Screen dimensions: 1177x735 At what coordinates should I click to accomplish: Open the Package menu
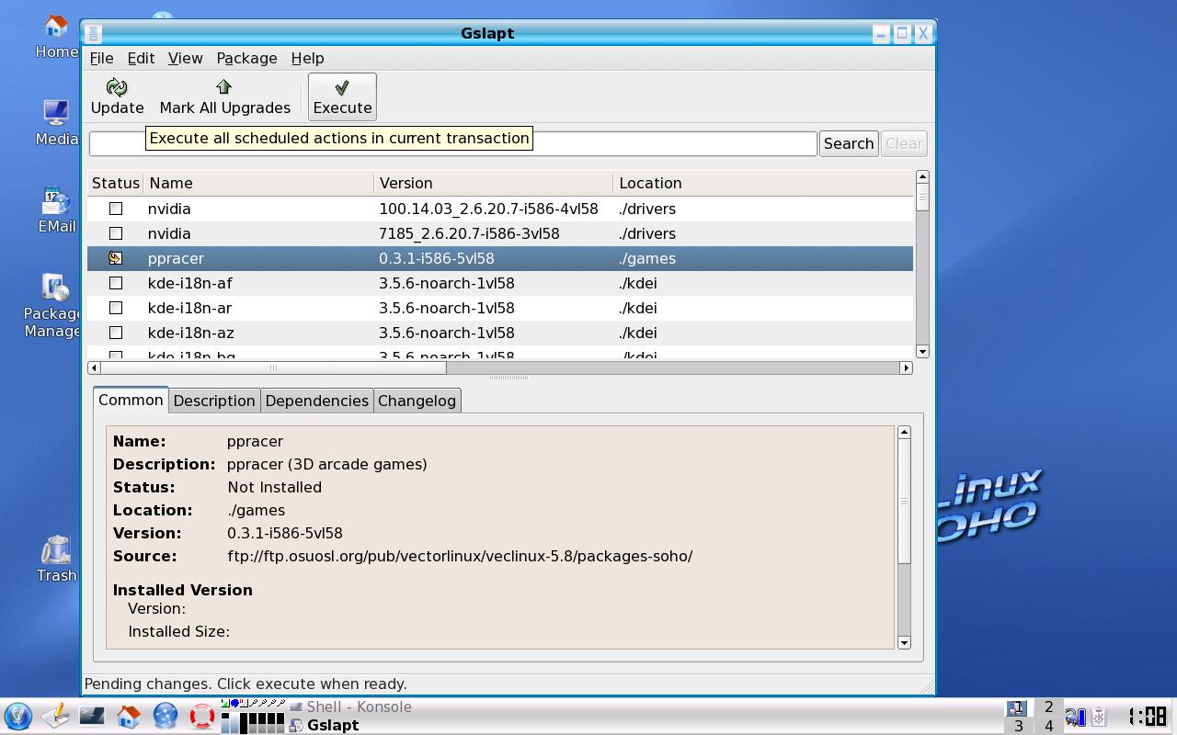(x=246, y=58)
